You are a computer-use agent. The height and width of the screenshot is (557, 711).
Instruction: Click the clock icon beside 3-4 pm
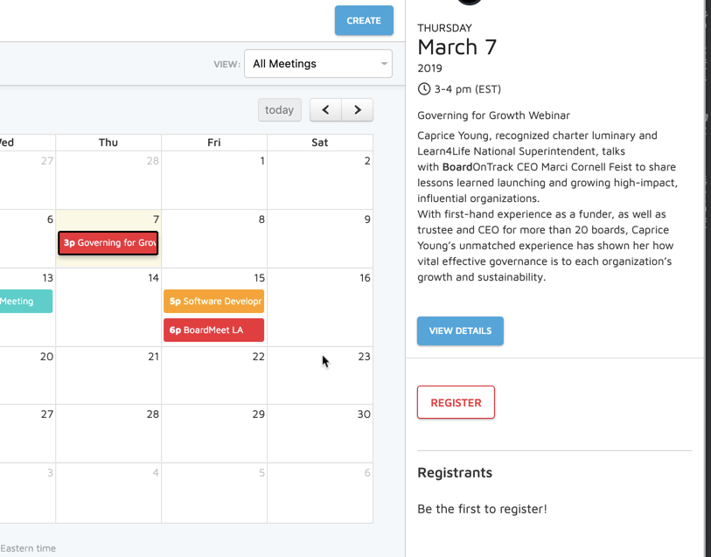(424, 89)
